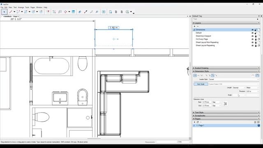Open the Window menu

click(x=39, y=7)
